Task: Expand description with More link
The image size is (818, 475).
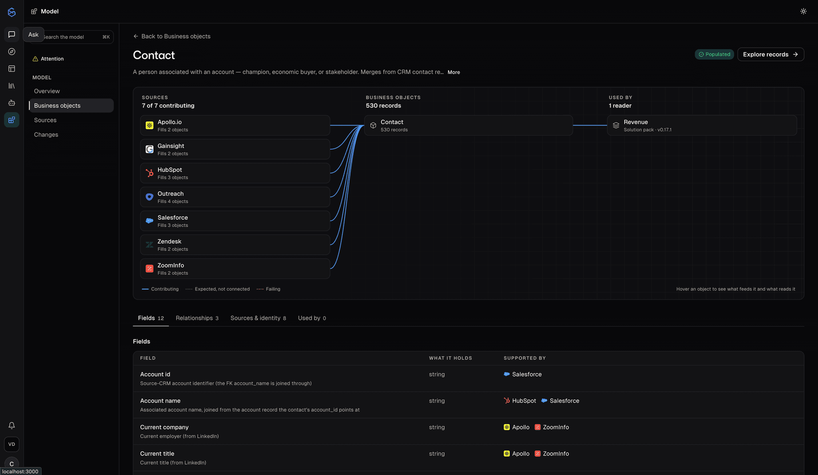Action: [454, 72]
